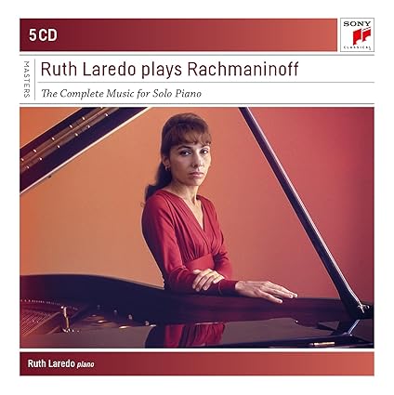
Task: Click the title Ruth Laredo plays Rachmaninoff
Action: [x=169, y=69]
